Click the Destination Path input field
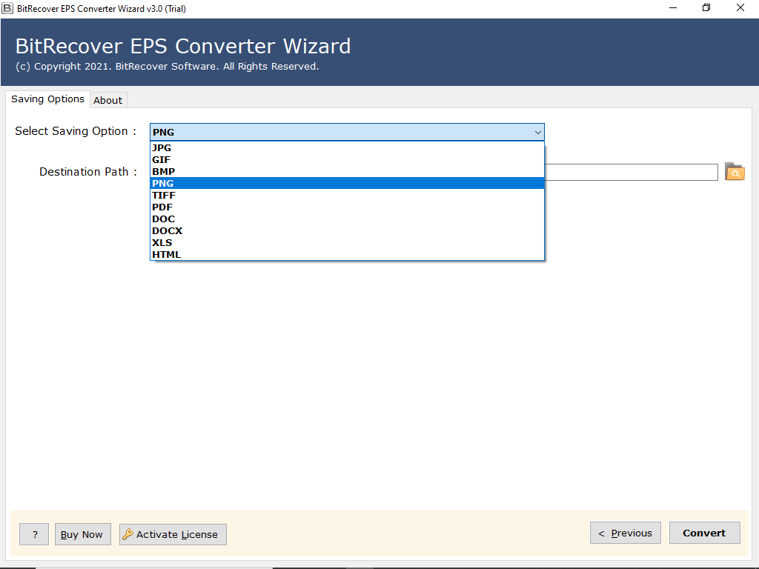This screenshot has height=569, width=759. 631,172
